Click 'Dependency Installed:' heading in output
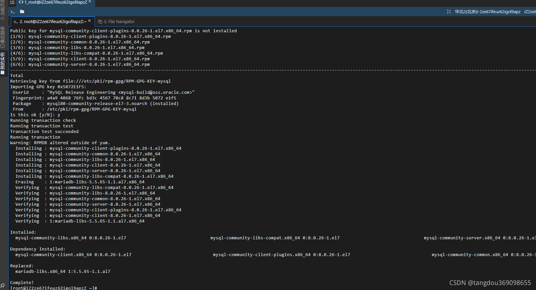This screenshot has width=536, height=290. point(38,249)
